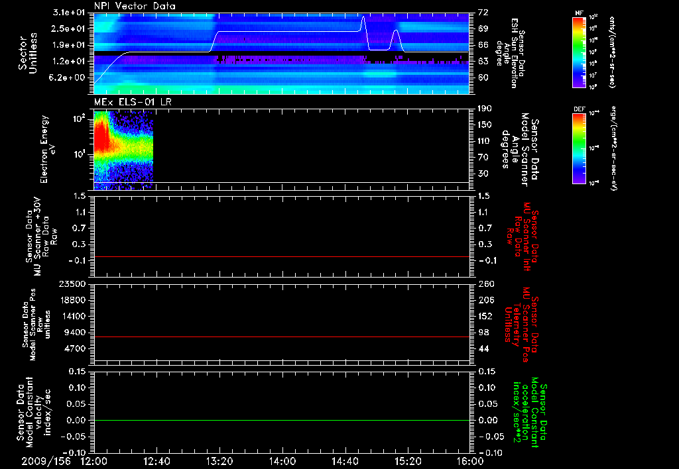Viewport: 679px width, 469px height.
Task: Click the "63" sun elevation tick
Action: pos(483,62)
